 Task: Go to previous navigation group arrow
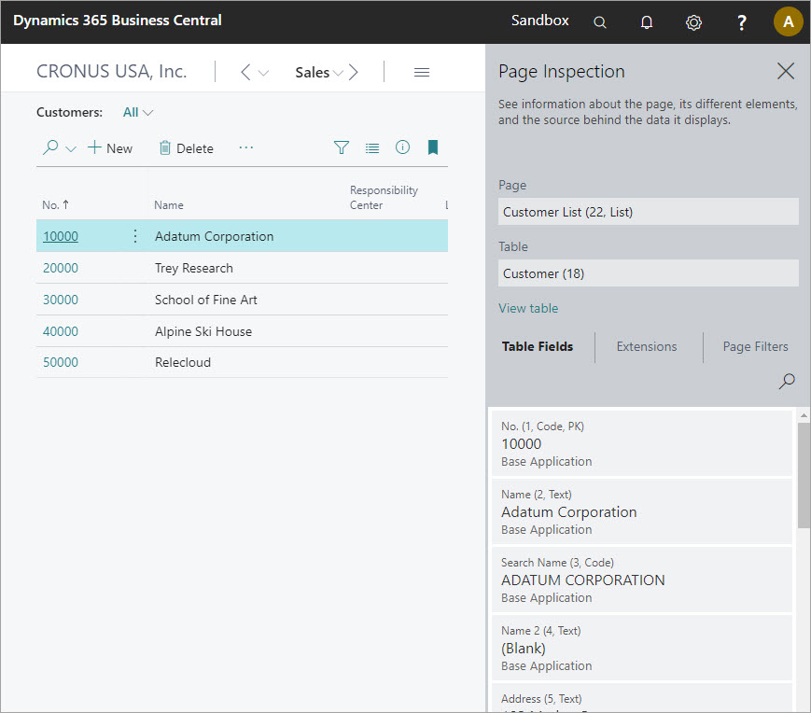(245, 73)
